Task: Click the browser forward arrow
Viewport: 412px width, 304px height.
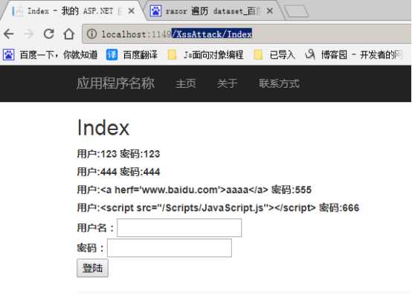Action: click(28, 34)
